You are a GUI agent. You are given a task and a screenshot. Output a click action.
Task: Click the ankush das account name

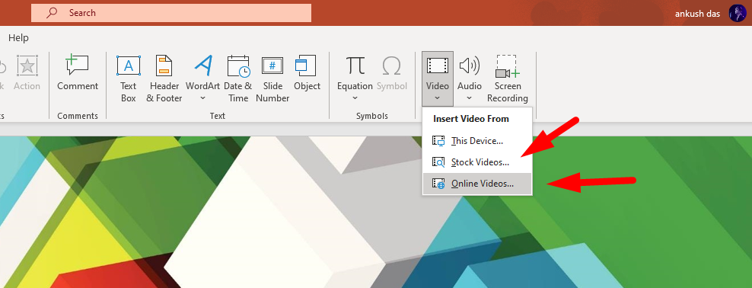coord(697,14)
